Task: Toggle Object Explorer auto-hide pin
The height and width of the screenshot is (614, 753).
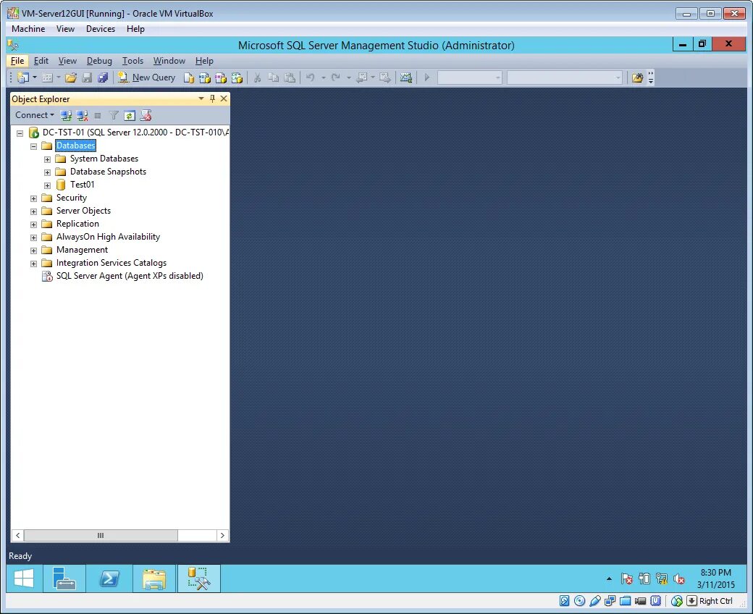Action: [212, 98]
